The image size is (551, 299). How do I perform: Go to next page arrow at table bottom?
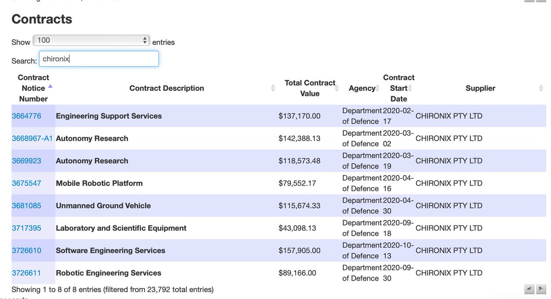tap(540, 288)
